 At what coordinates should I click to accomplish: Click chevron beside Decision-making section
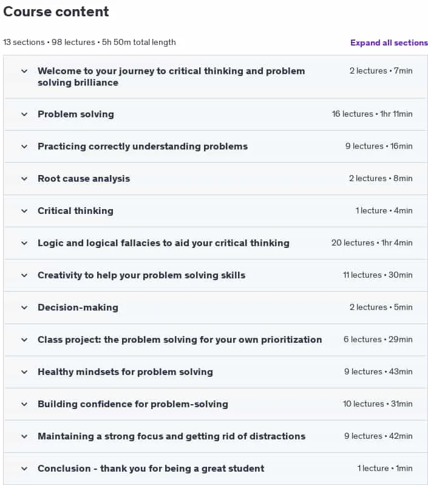click(x=24, y=308)
